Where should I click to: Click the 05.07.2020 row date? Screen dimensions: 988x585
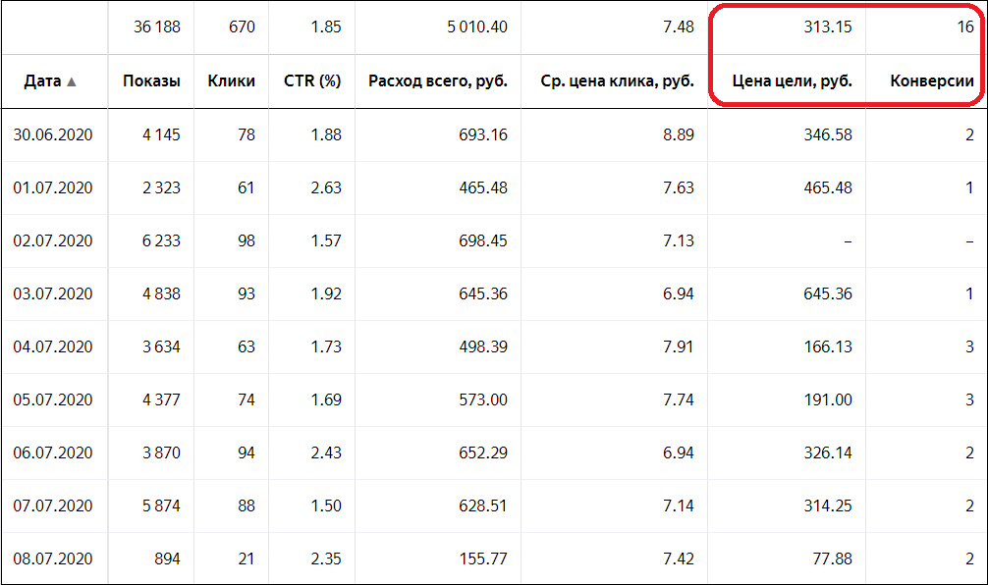coord(53,399)
